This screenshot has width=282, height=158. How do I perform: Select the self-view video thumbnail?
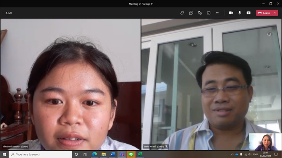[265, 142]
